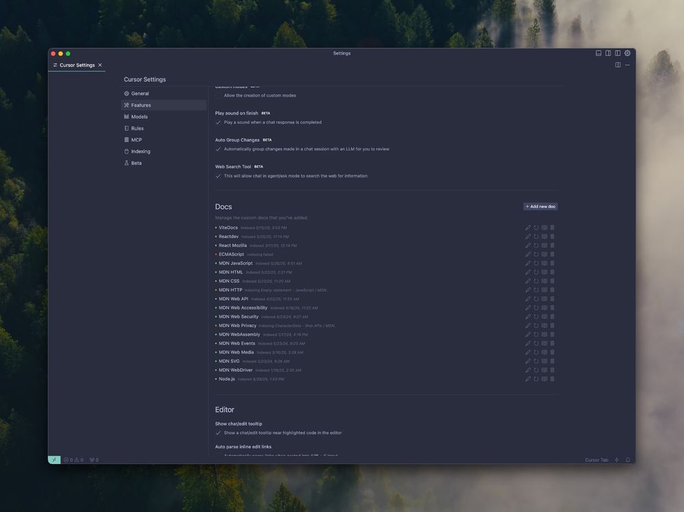
Task: Edit the MDN Web API doc
Action: point(528,299)
